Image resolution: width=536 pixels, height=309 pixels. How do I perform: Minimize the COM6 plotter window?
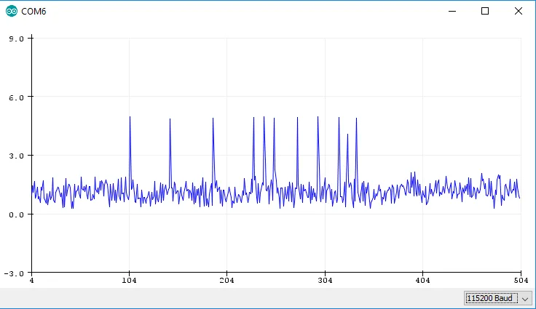[x=452, y=11]
